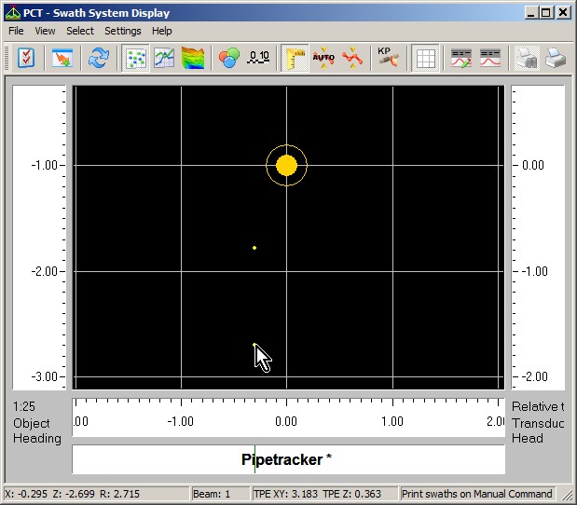Click the Pipetracker label bar
The width and height of the screenshot is (577, 505).
pyautogui.click(x=288, y=459)
